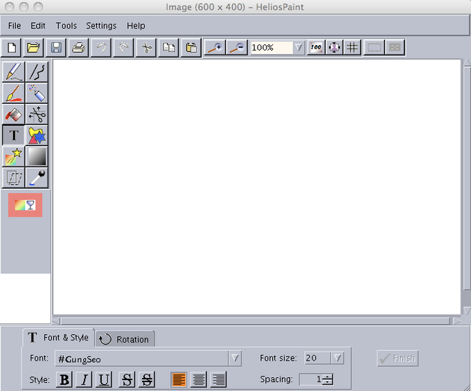Click the white canvas to place text
Screen dimensions: 471x391
click(x=257, y=187)
